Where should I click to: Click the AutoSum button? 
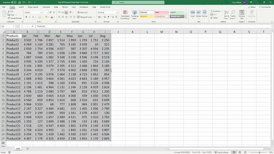pos(215,11)
